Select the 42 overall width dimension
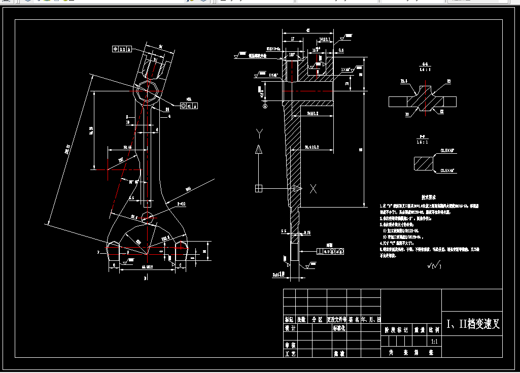 tap(308, 30)
